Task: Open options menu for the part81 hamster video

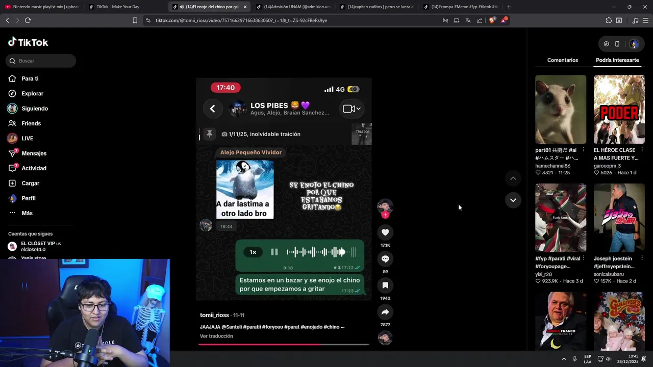Action: (583, 150)
